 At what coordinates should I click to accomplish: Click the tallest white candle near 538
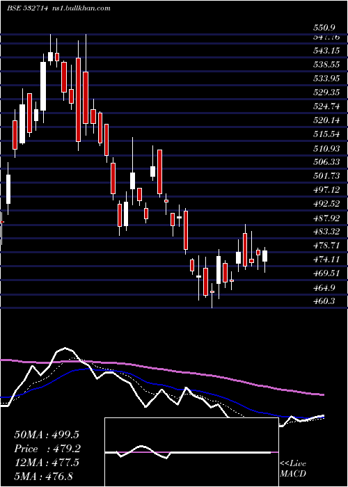[x=43, y=86]
